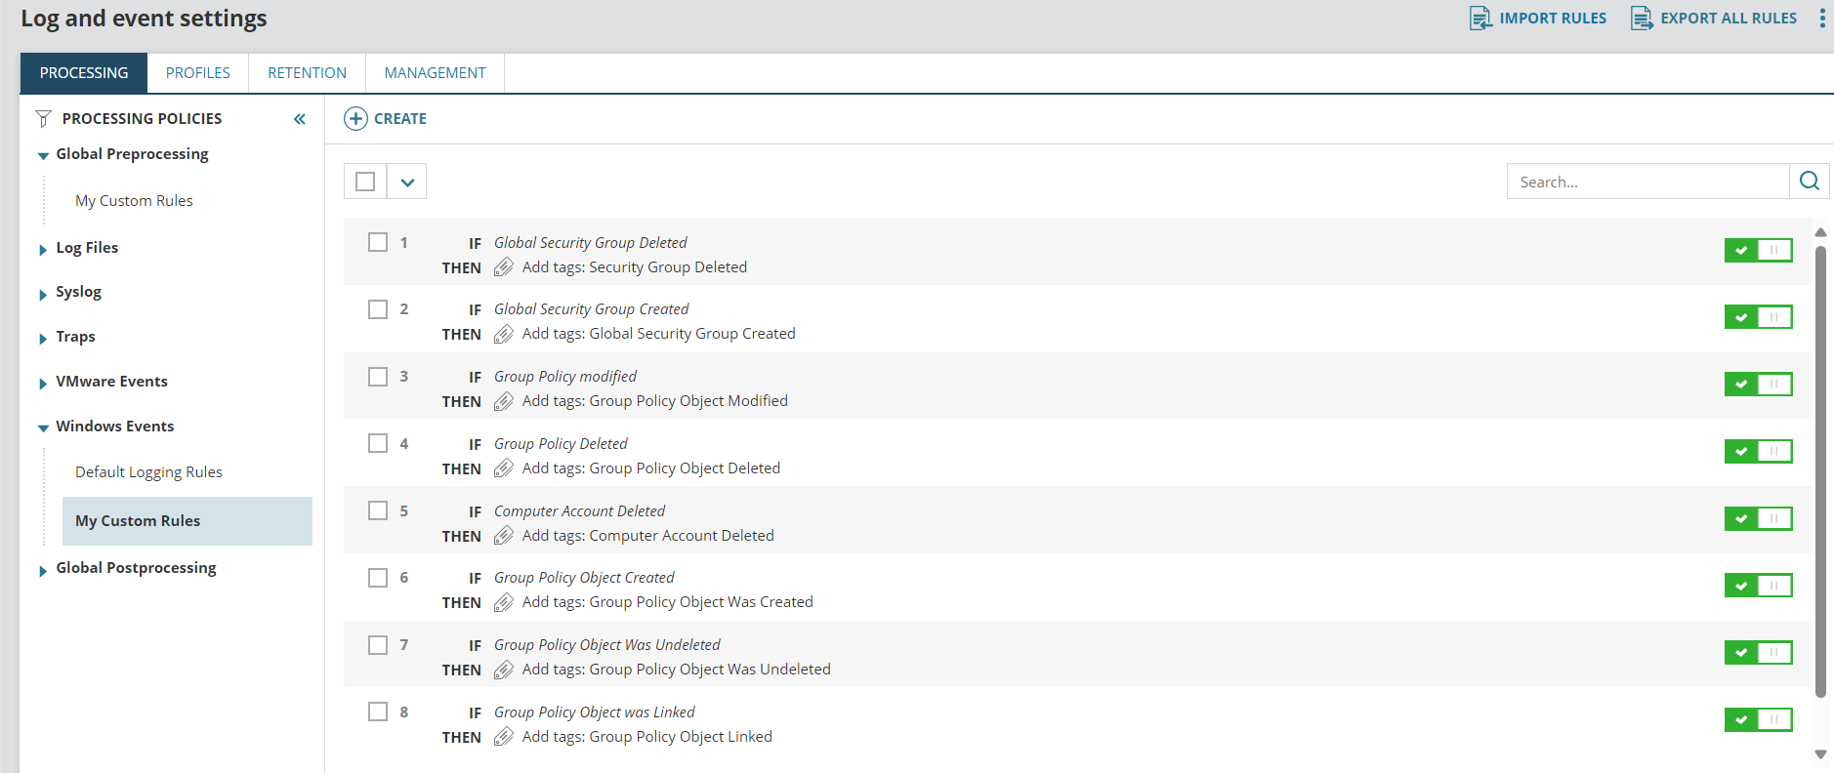The image size is (1834, 773).
Task: Disable the Global Security Group Created rule toggle
Action: tap(1758, 317)
